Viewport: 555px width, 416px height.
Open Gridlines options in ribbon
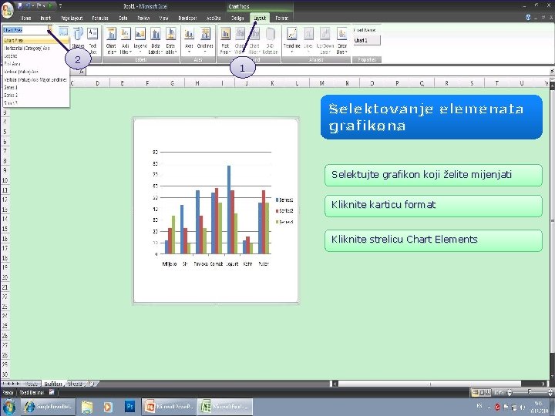coord(205,40)
